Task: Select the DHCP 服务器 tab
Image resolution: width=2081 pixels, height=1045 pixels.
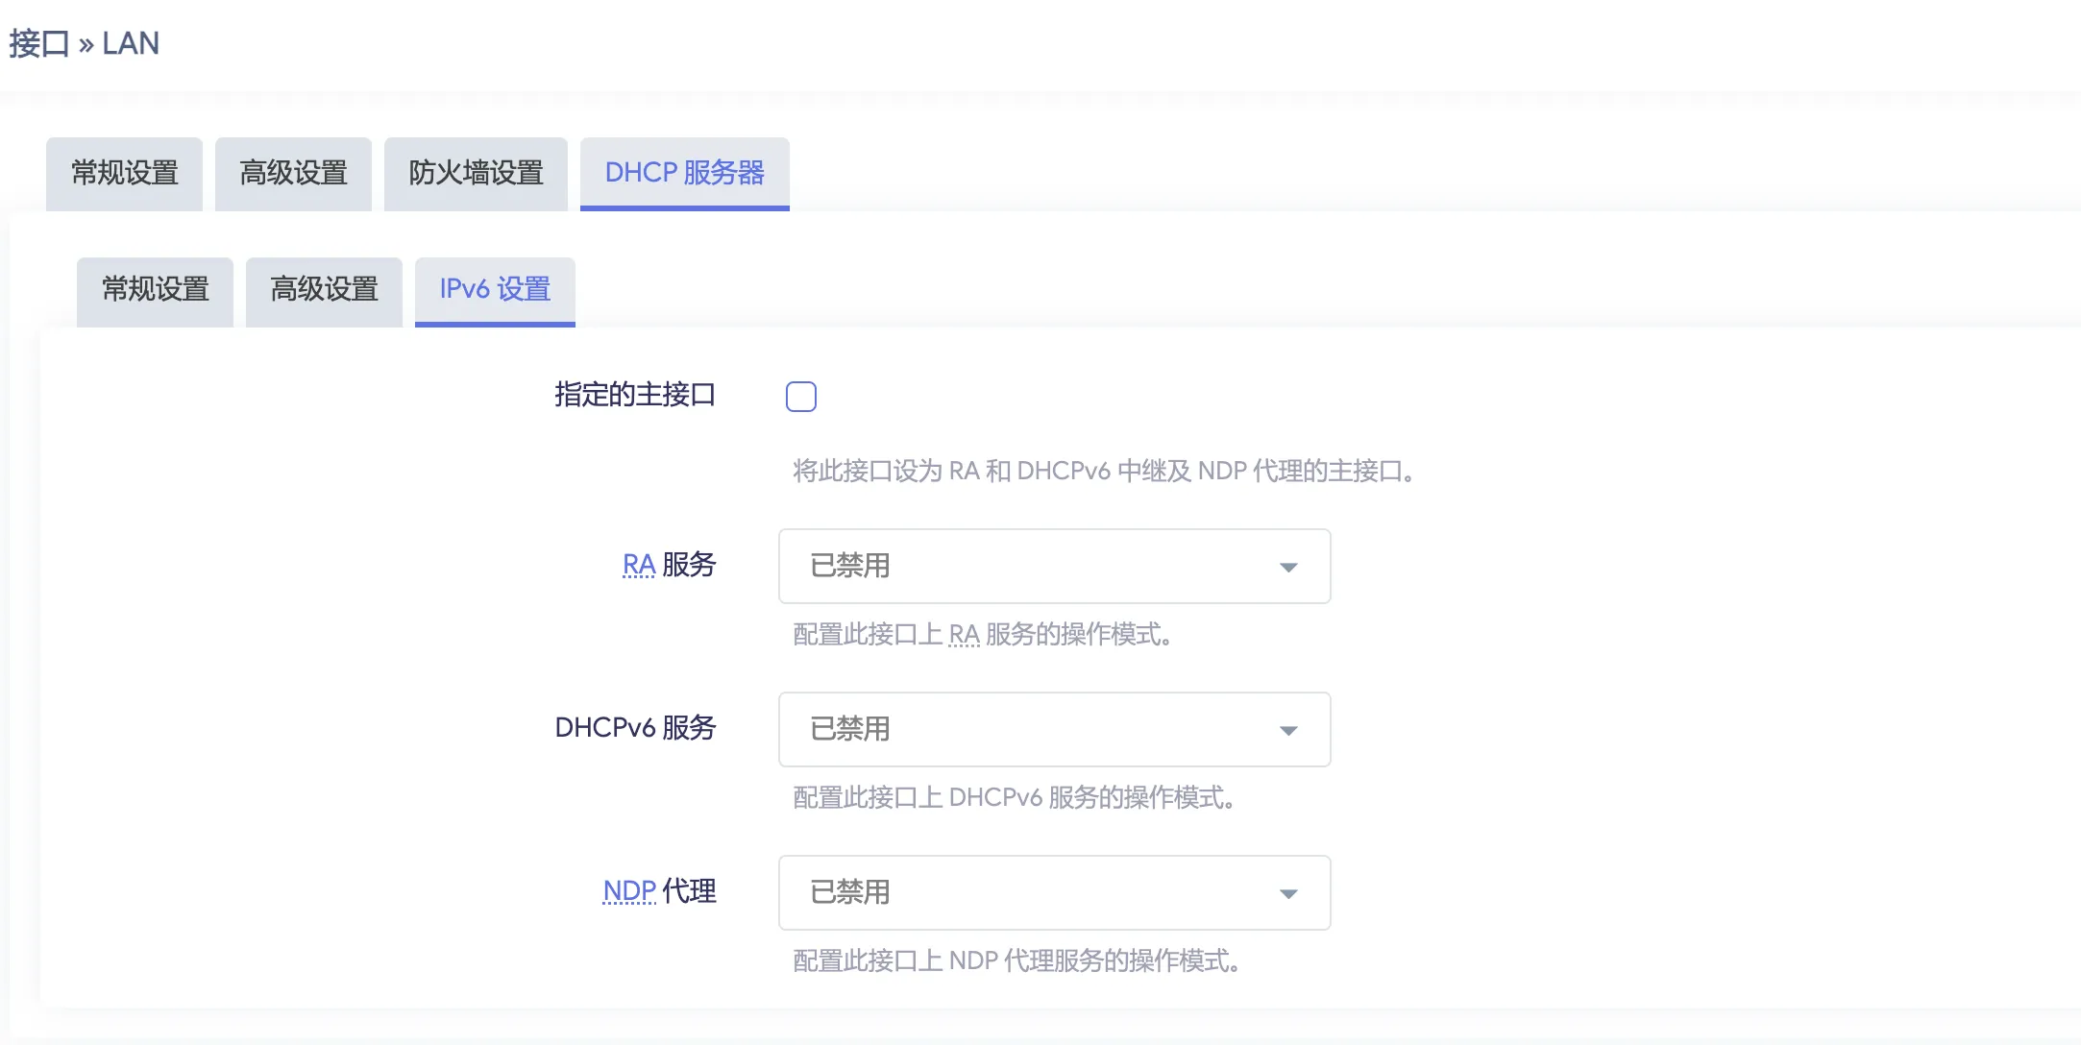Action: [684, 173]
